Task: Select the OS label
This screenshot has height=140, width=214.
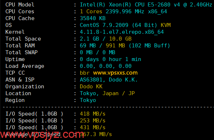Action: [9, 25]
